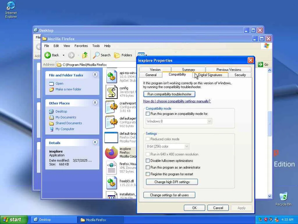Select the firefox.VisualElements XML document icon
This screenshot has width=298, height=224.
coord(111,168)
